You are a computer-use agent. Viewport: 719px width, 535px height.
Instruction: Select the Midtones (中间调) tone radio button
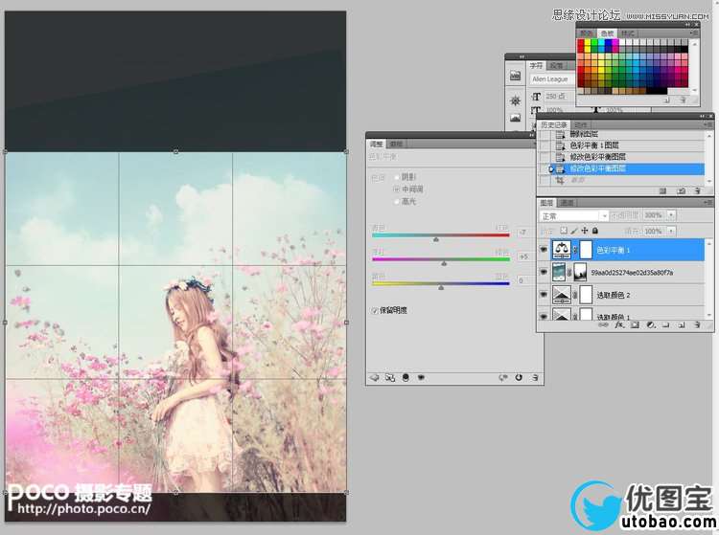[x=397, y=189]
